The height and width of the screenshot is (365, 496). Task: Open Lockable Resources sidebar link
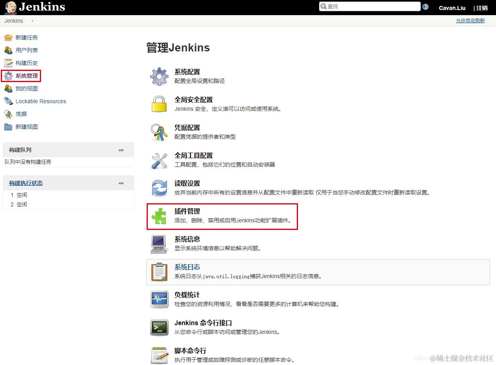tap(41, 101)
